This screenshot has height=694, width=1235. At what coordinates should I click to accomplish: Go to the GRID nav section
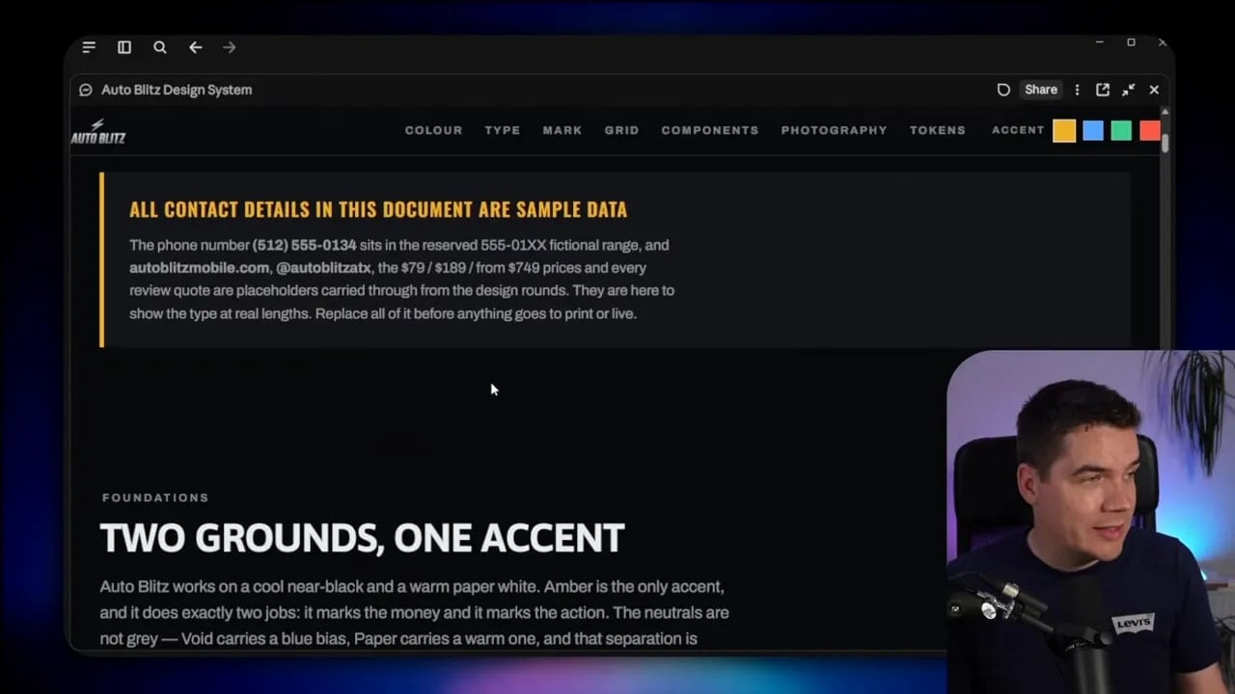coord(621,130)
